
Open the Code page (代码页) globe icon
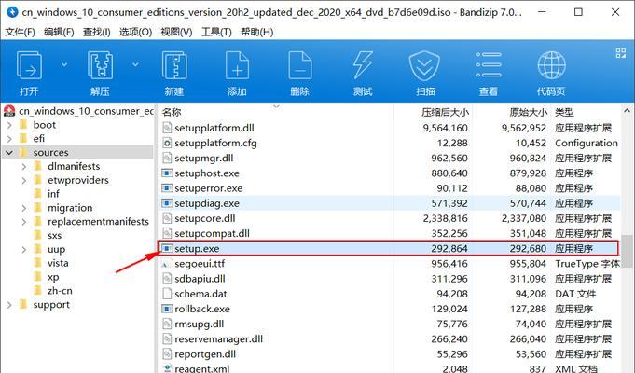pos(551,64)
